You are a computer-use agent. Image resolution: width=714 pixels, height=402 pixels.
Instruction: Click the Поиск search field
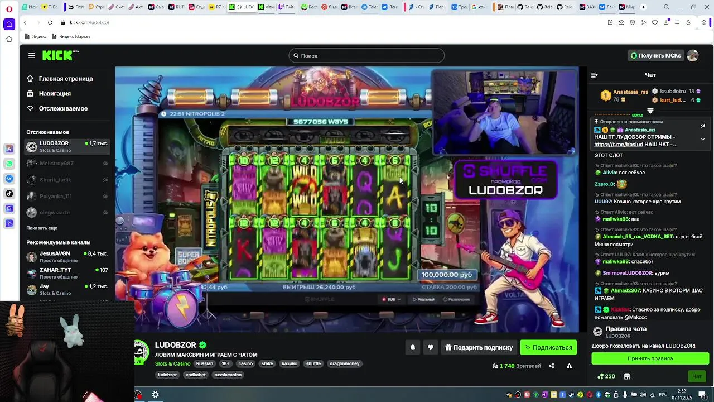pos(366,56)
